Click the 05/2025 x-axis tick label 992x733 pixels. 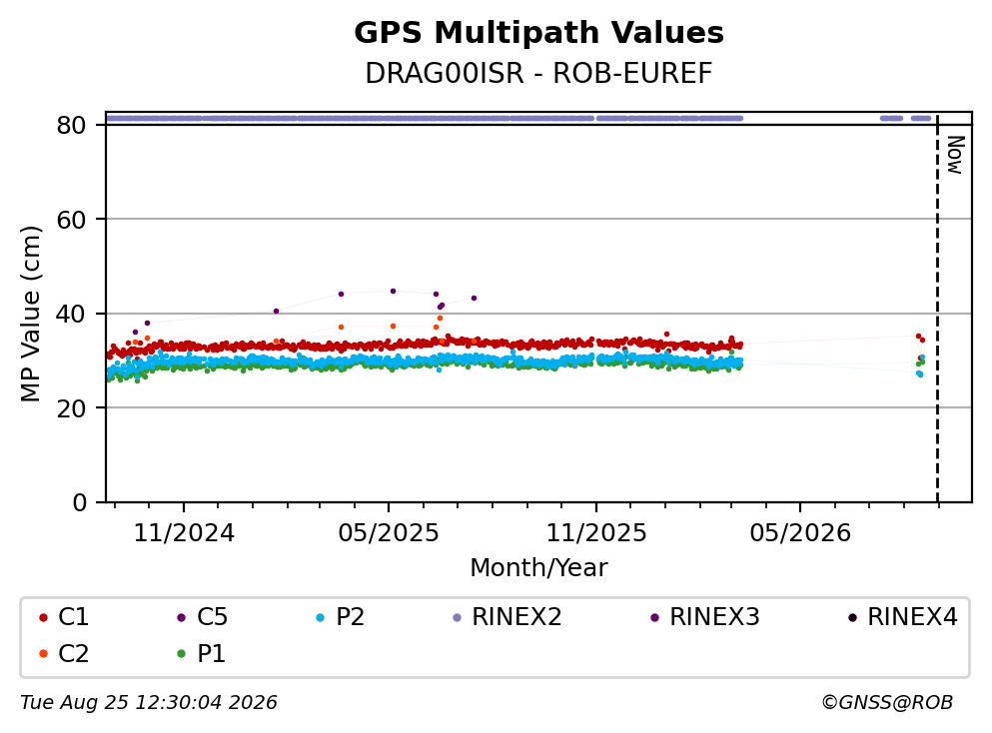pos(388,533)
